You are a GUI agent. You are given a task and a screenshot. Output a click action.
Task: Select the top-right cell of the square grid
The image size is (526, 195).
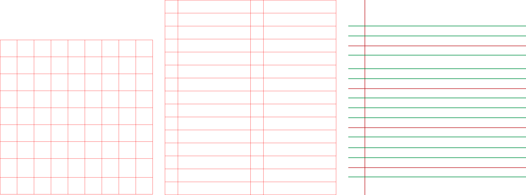[x=144, y=48]
